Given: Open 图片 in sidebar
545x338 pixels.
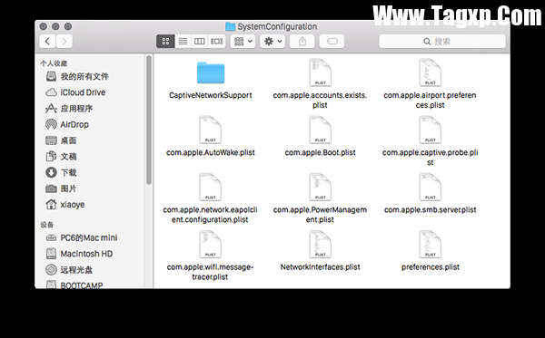Looking at the screenshot, I should coord(61,188).
